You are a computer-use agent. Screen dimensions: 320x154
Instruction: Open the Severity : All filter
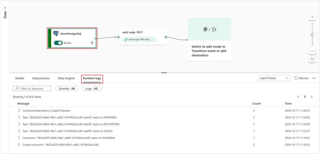click(x=67, y=89)
